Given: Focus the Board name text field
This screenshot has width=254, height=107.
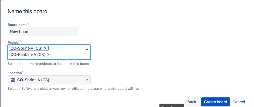Looking at the screenshot, I should tap(43, 32).
